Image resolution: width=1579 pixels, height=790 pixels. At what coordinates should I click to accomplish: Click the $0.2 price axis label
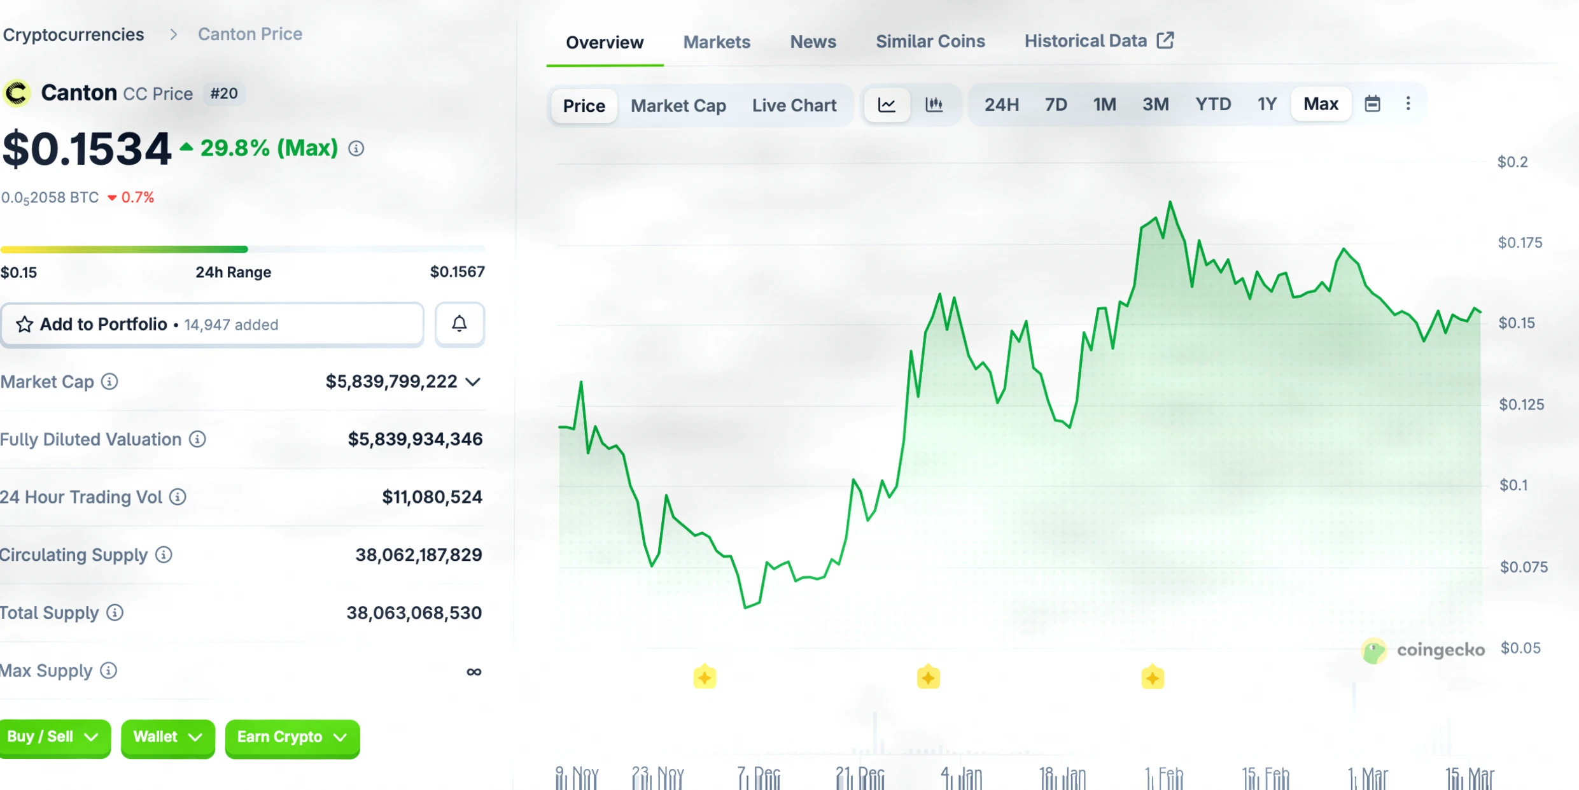1512,162
